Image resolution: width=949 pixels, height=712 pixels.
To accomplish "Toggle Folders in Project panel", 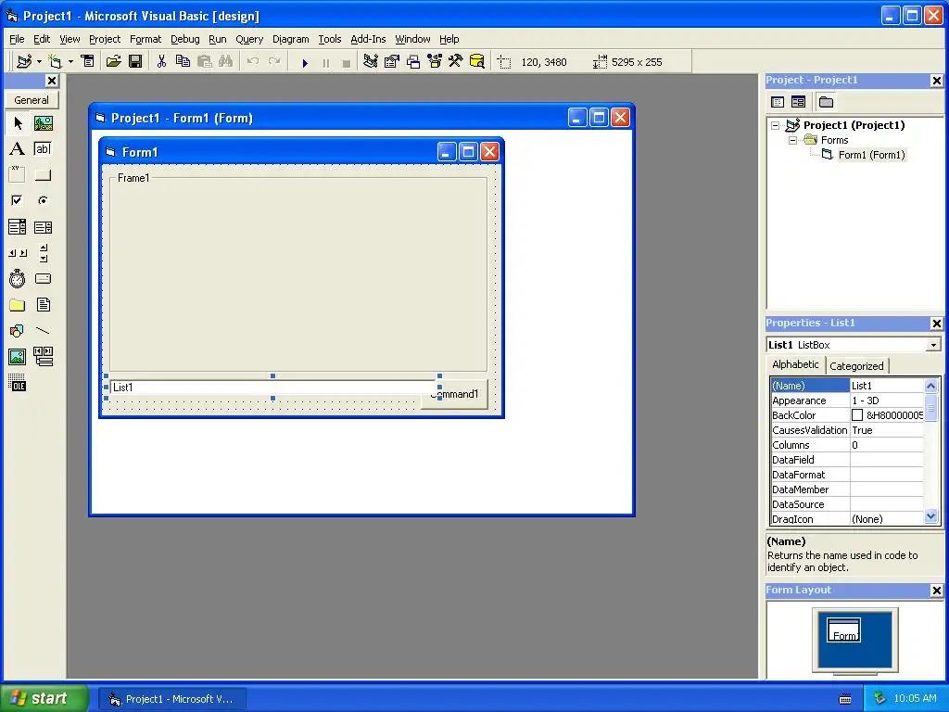I will click(826, 102).
